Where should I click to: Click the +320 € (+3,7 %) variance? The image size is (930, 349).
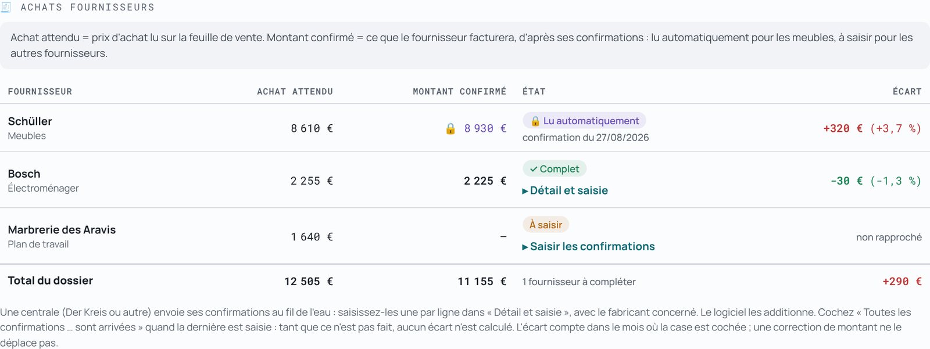pos(872,128)
